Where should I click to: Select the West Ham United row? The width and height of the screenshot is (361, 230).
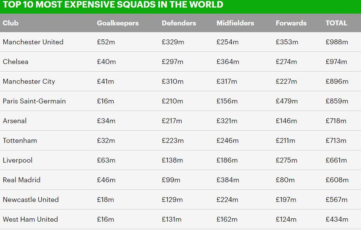pos(180,219)
